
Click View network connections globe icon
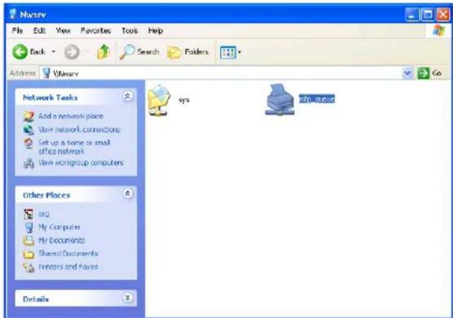[29, 130]
